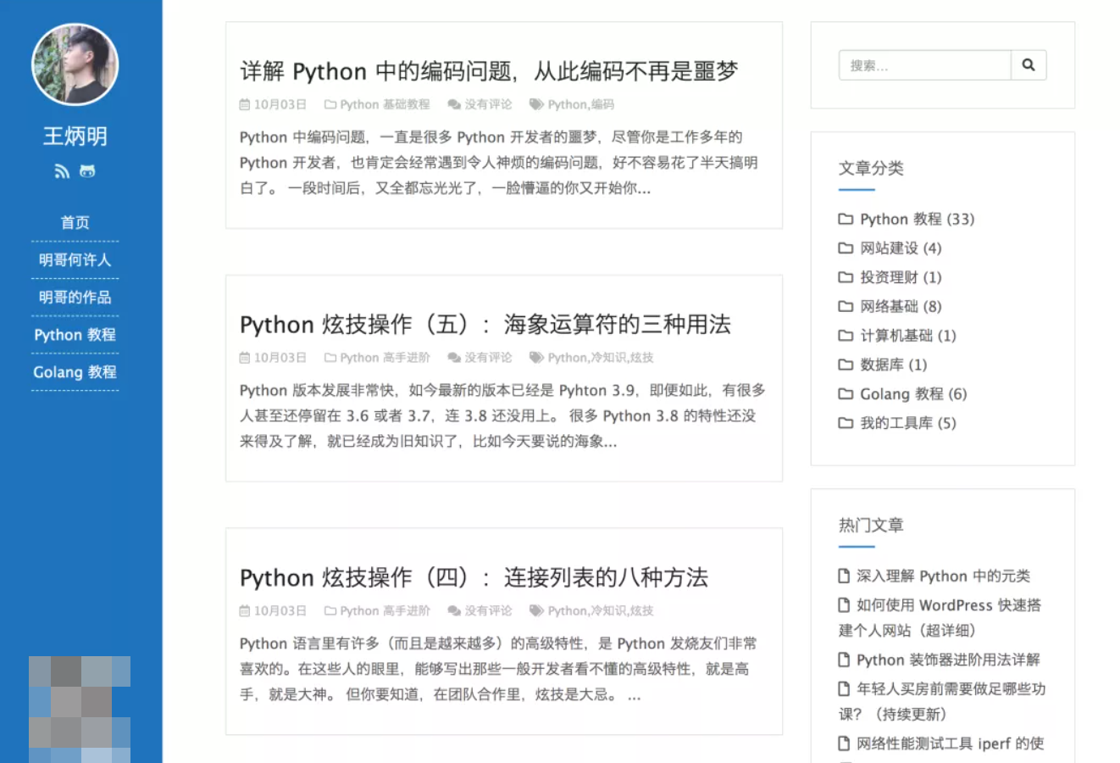1120x763 pixels.
Task: Open hot article Python 装饰器进阶用法详解
Action: pos(947,660)
